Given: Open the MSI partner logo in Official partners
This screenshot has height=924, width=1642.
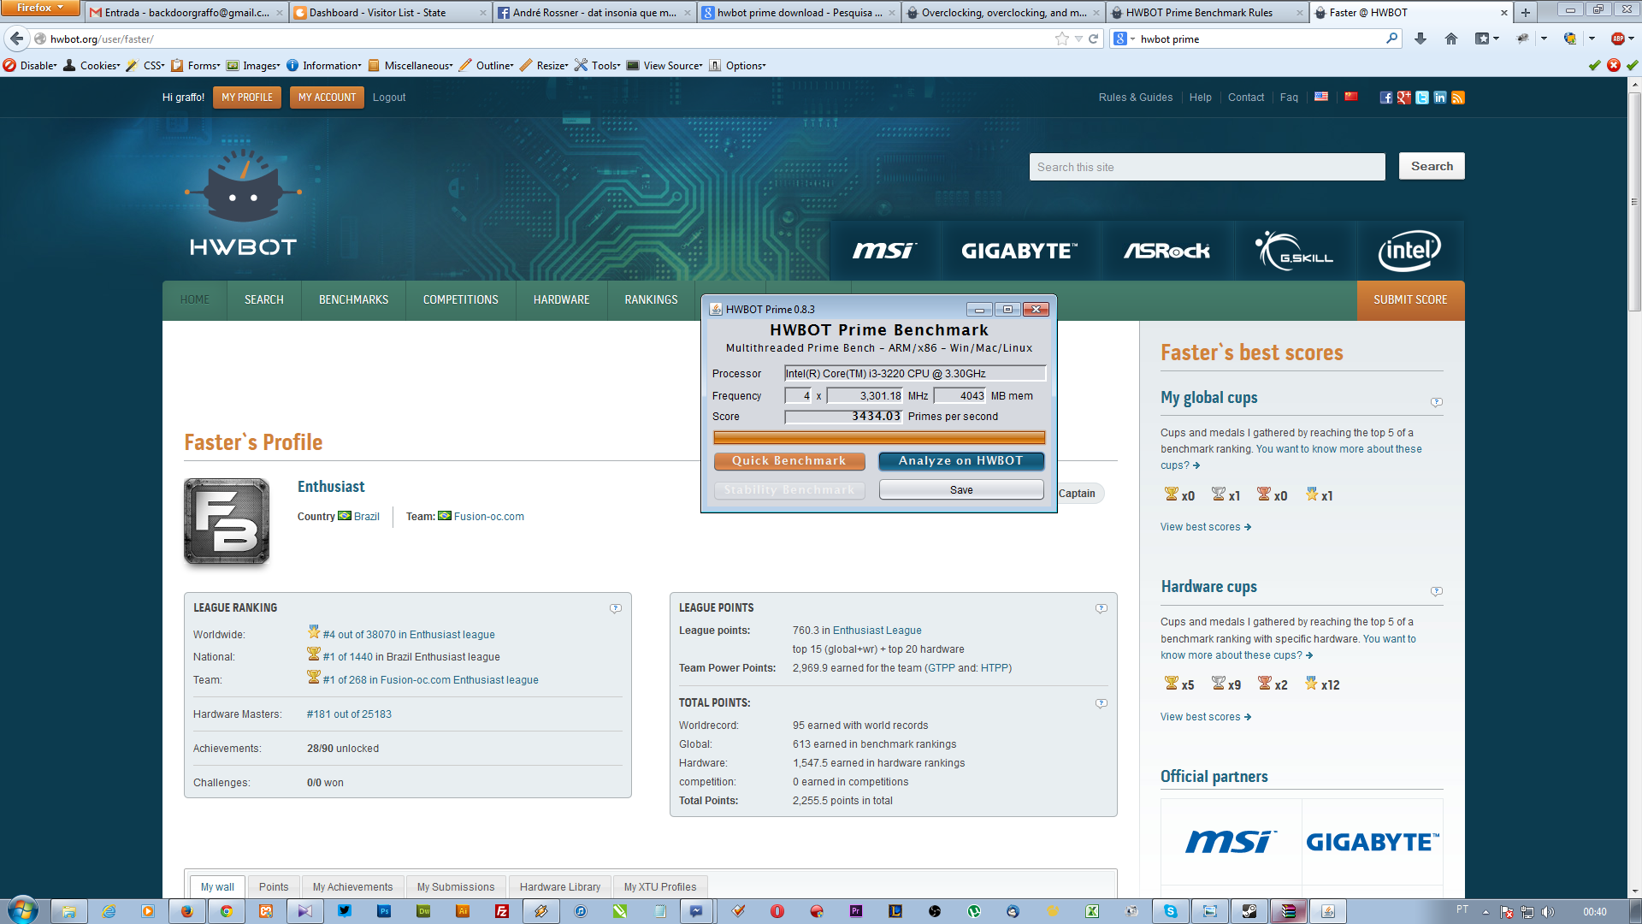Looking at the screenshot, I should [x=1231, y=842].
